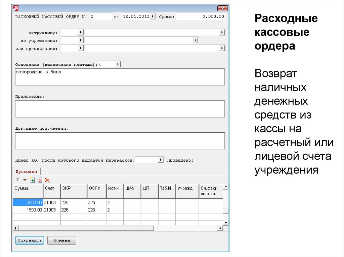Click the eye view icon in Проводки toolbar
Image resolution: width=344 pixels, height=257 pixels.
click(x=25, y=180)
